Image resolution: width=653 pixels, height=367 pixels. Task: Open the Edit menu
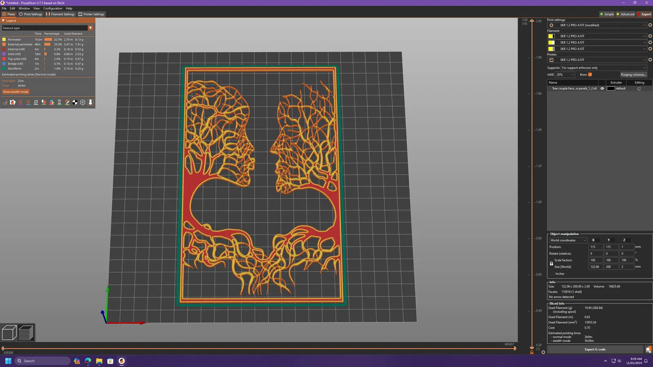(x=13, y=8)
